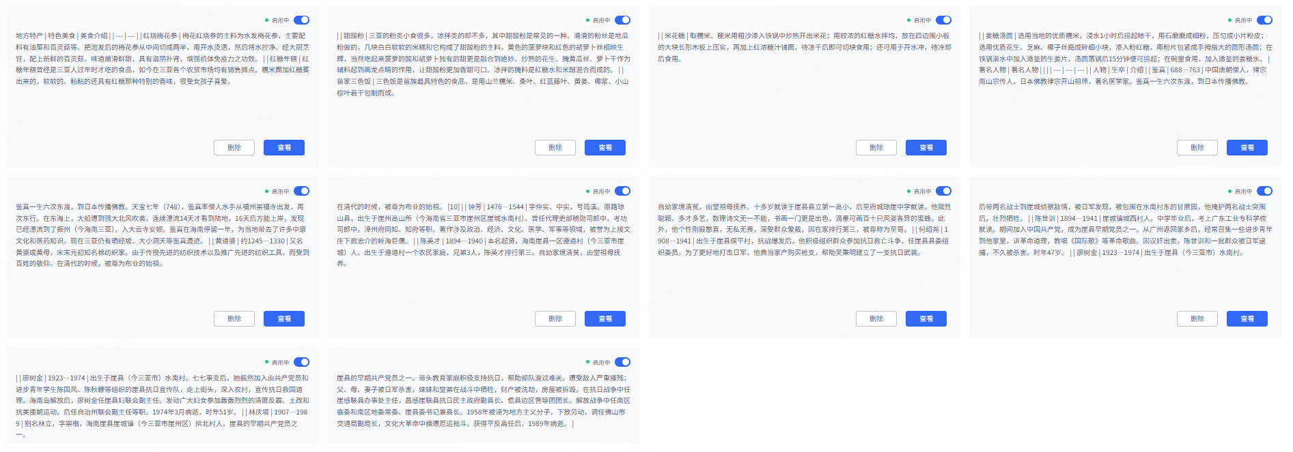Click 删除 on the 在清代的时候 card
1293x452 pixels.
click(555, 319)
